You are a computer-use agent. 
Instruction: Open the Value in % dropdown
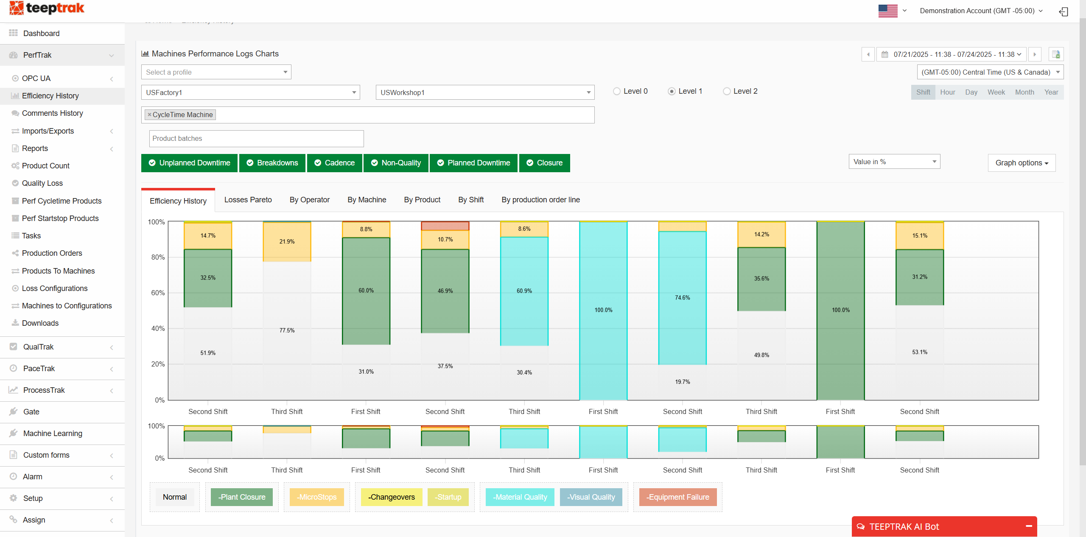(x=894, y=162)
